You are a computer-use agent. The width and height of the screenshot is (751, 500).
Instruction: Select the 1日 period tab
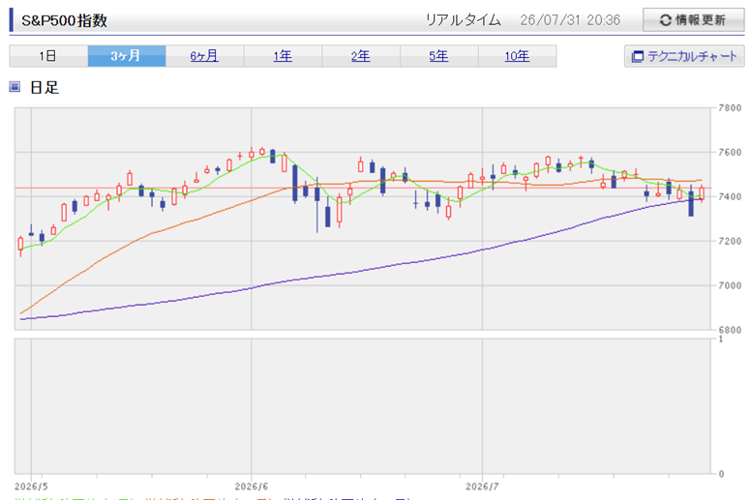tap(48, 56)
